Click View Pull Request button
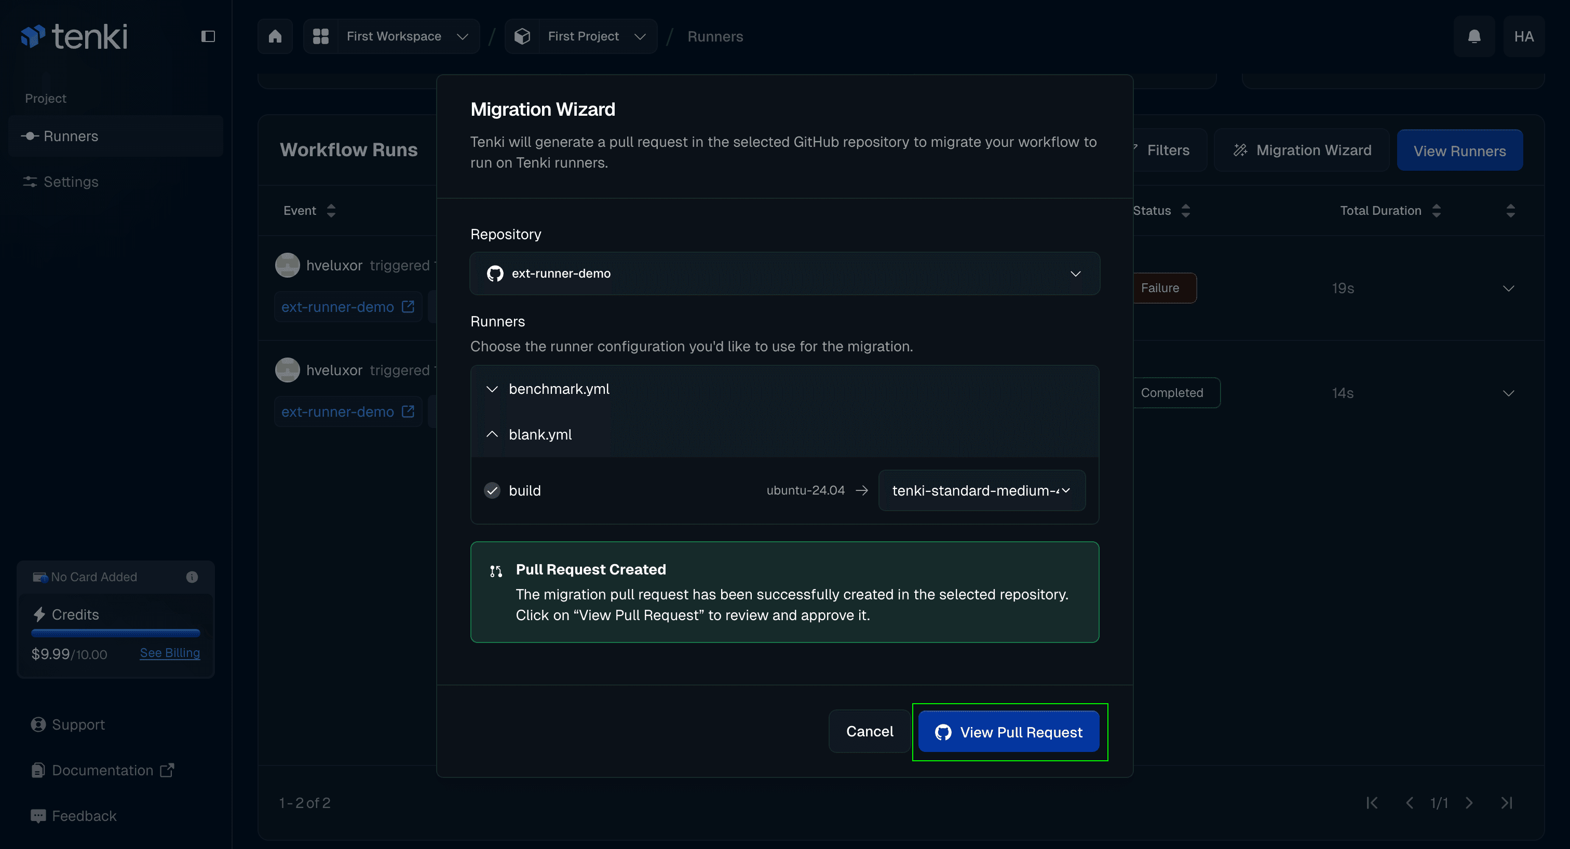This screenshot has width=1570, height=849. (1009, 731)
